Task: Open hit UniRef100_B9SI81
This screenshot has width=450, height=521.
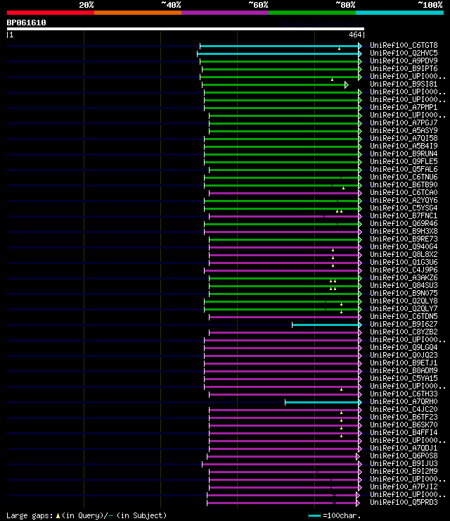Action: point(404,84)
